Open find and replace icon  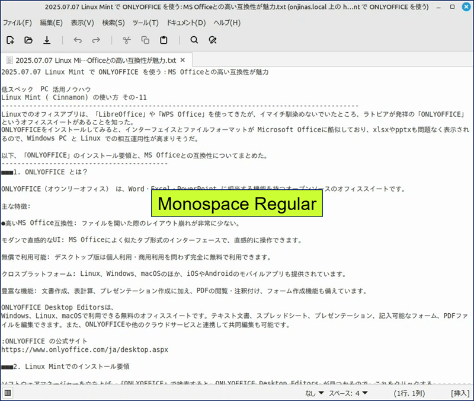coord(213,40)
